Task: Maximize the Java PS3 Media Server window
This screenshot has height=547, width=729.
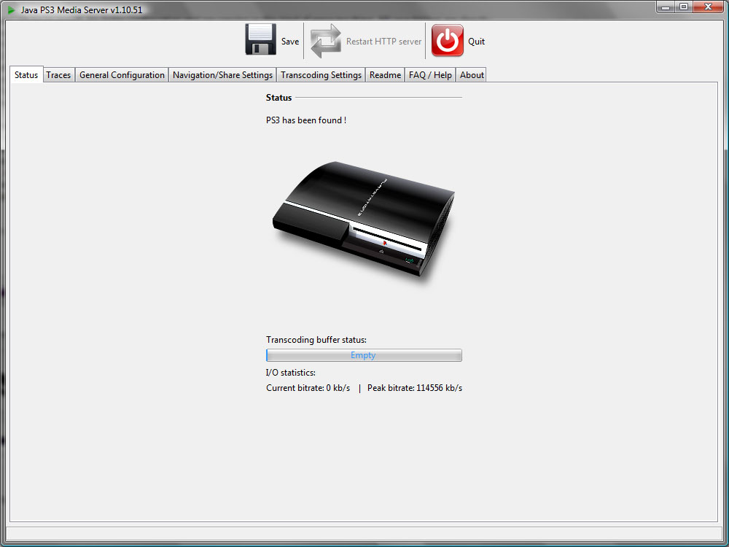Action: (684, 7)
